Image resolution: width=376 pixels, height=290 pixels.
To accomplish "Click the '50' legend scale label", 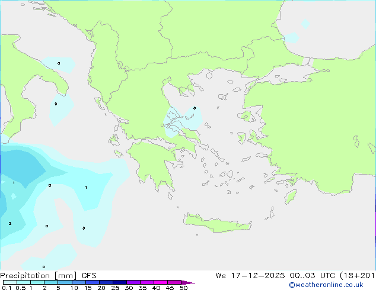I will [183, 288].
